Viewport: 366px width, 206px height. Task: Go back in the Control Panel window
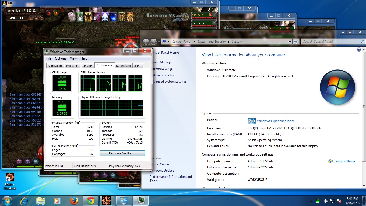(146, 42)
